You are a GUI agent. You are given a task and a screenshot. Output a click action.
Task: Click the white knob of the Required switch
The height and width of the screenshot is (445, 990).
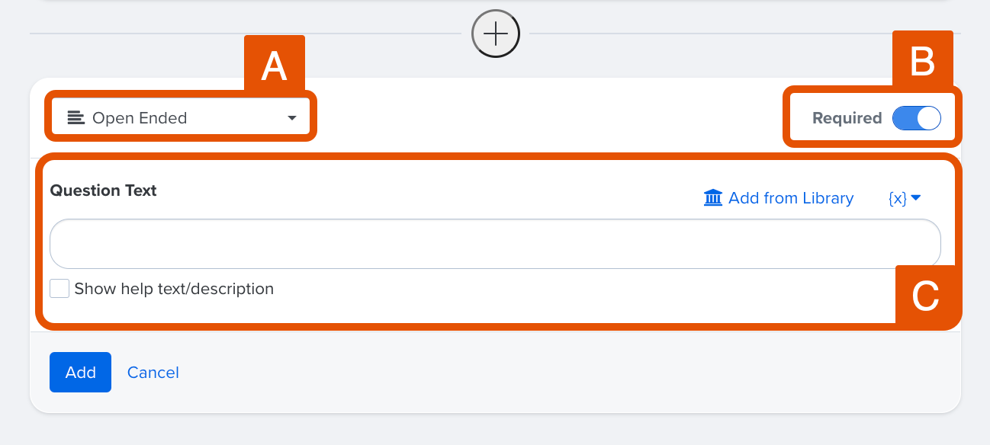coord(928,118)
